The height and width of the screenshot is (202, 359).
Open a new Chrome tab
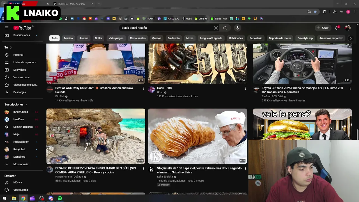pos(99,4)
